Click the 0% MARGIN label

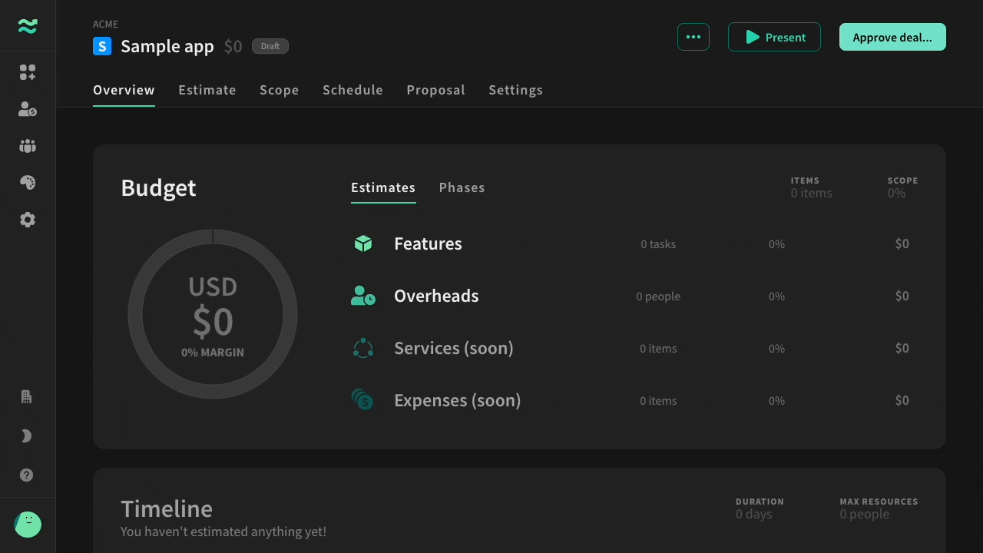(x=213, y=353)
